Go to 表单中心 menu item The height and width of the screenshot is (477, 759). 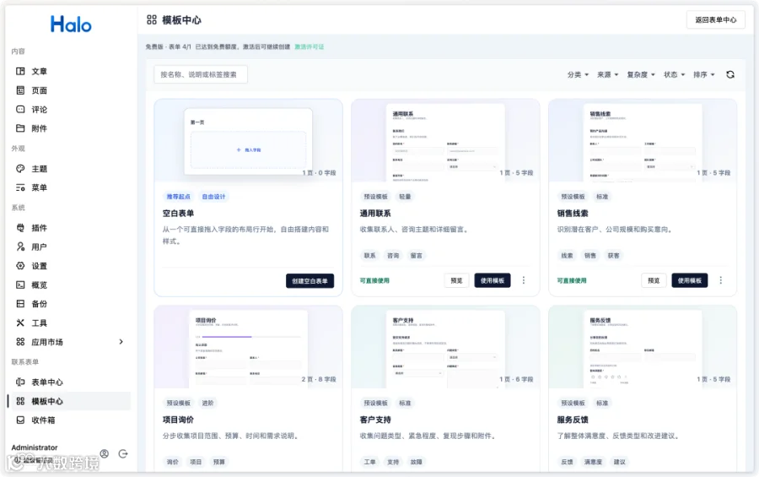pos(69,382)
